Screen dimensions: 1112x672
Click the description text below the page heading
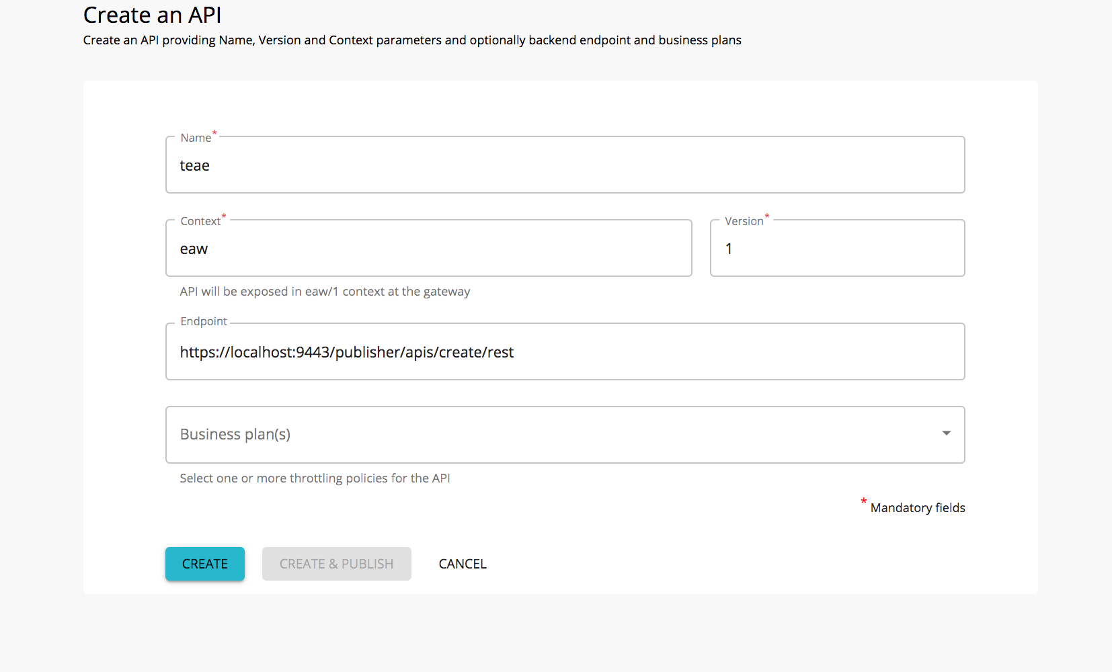tap(412, 40)
